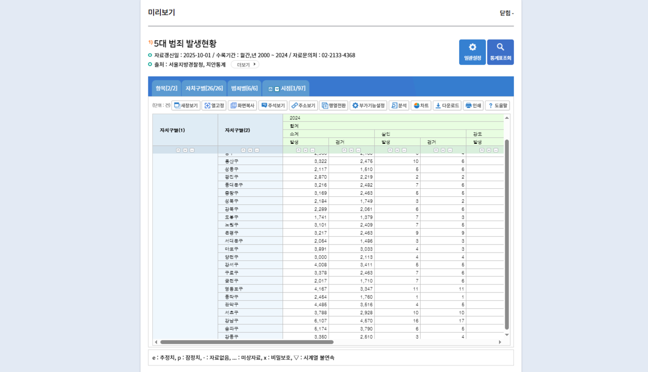
Task: Click the 자치구별(1) column header
Action: coord(185,130)
